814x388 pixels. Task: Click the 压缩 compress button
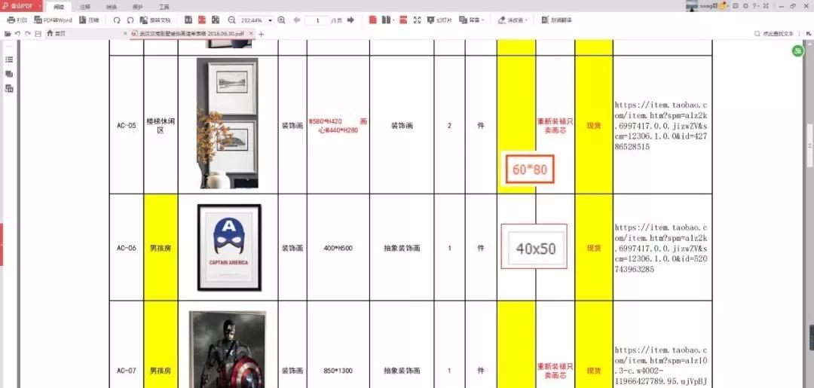(x=89, y=20)
